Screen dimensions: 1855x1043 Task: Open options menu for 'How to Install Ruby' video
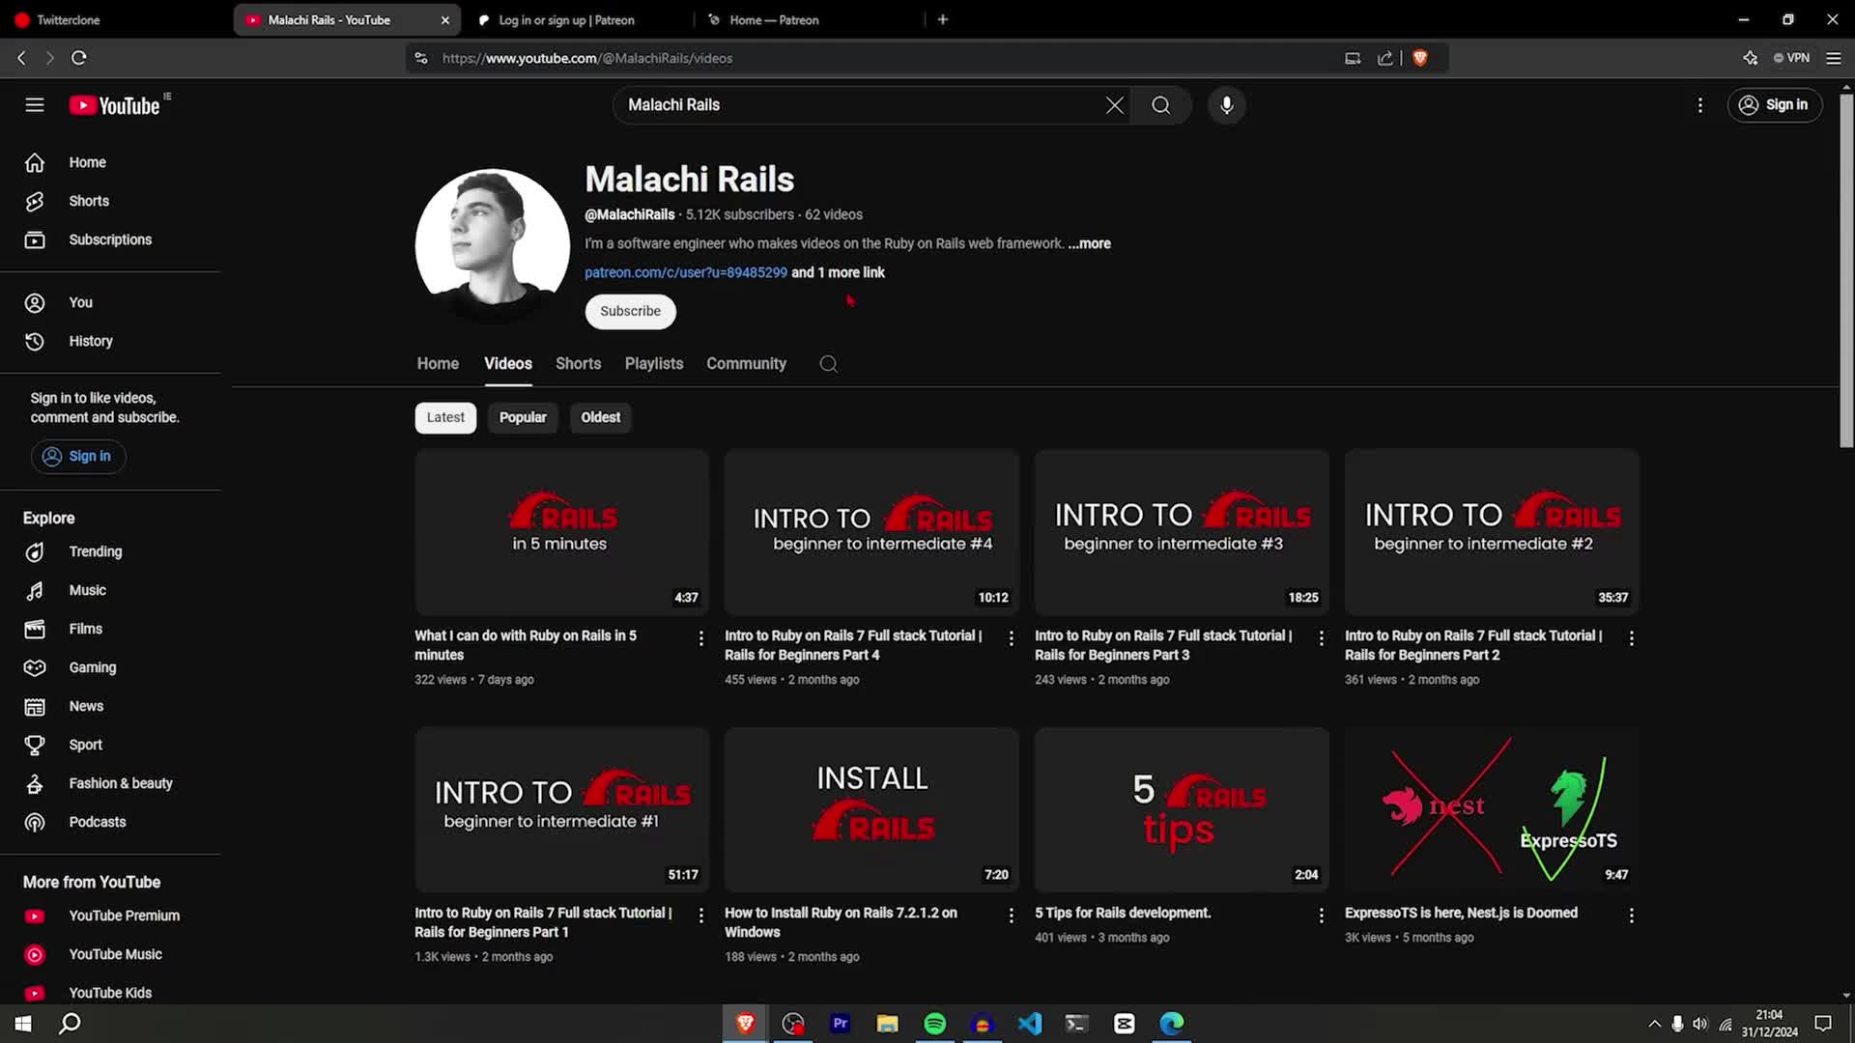pos(1012,916)
